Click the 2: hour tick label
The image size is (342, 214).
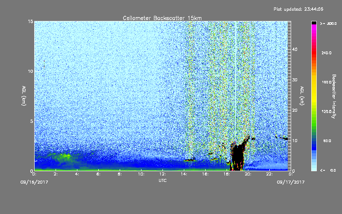(x=56, y=174)
